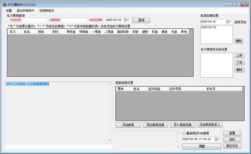Click scroll-down arrow of small text box
The height and width of the screenshot is (154, 251).
pyautogui.click(x=178, y=147)
